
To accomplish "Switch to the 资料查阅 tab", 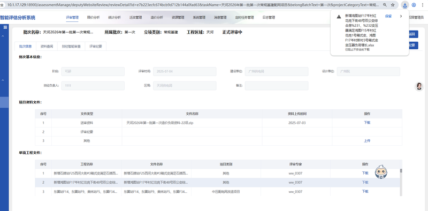I will 47,47.
